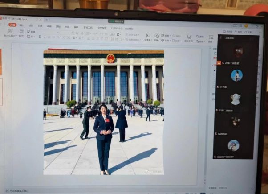The width and height of the screenshot is (268, 194).
Task: Click the bottom participant avatar in meeting panel
Action: [x=233, y=145]
